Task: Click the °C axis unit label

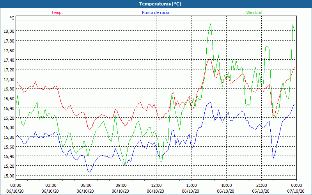Action: (x=12, y=18)
